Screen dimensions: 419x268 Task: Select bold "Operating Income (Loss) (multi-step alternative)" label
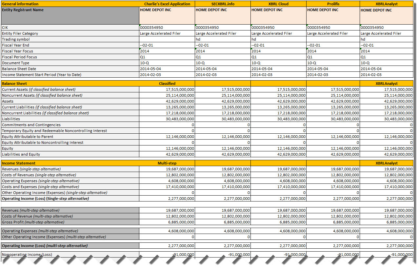pyautogui.click(x=70, y=246)
